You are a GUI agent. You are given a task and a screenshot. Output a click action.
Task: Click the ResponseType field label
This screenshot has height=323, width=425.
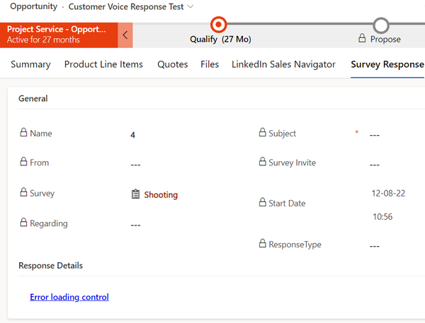coord(295,245)
